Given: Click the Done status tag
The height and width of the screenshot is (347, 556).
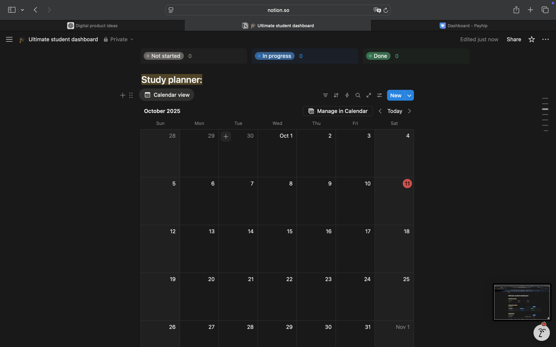Looking at the screenshot, I should tap(378, 56).
